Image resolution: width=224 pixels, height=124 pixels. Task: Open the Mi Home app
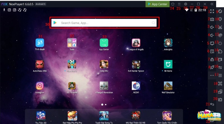tap(168, 66)
